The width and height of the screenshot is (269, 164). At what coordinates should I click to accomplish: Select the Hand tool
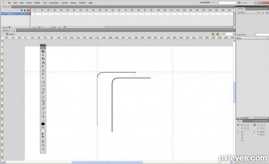pos(43,112)
